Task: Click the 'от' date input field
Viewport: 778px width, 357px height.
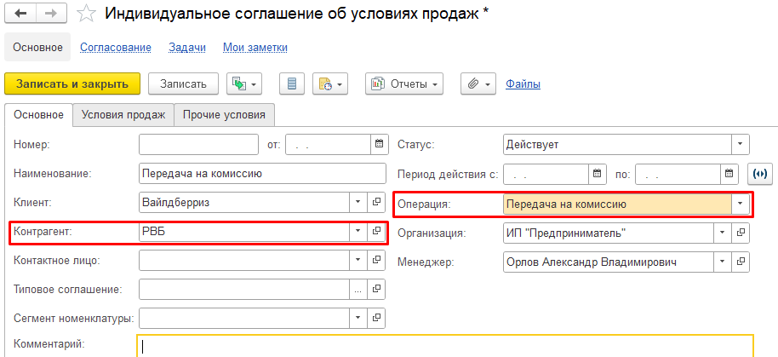Action: [329, 145]
